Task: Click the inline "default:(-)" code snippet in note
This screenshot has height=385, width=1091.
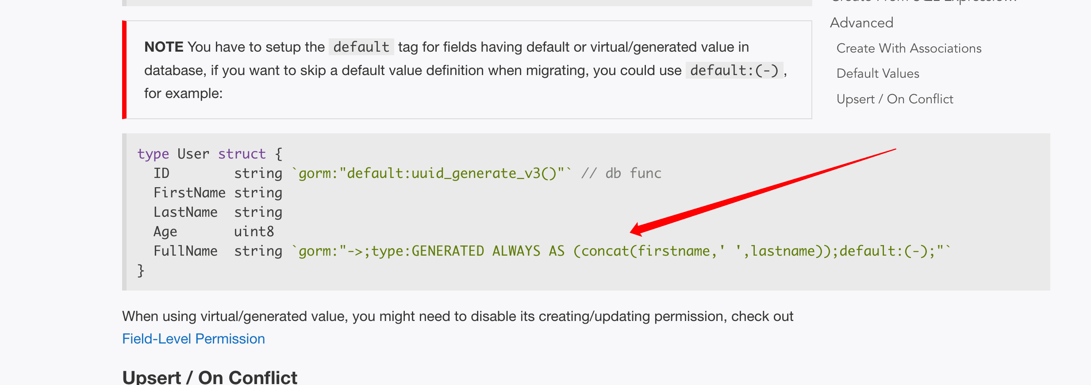Action: (734, 70)
